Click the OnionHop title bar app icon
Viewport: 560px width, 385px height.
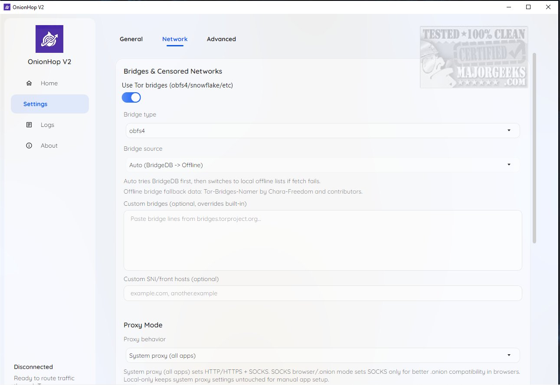click(7, 7)
